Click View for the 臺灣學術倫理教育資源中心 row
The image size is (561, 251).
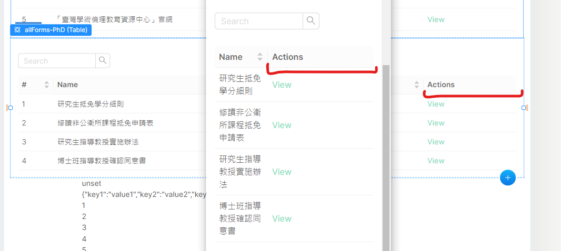click(436, 19)
